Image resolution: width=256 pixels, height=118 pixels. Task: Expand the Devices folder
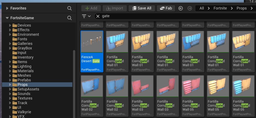(x=10, y=25)
